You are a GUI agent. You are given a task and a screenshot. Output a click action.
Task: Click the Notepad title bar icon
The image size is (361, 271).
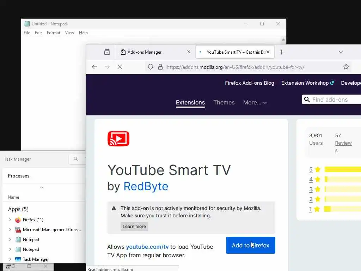[x=27, y=24]
